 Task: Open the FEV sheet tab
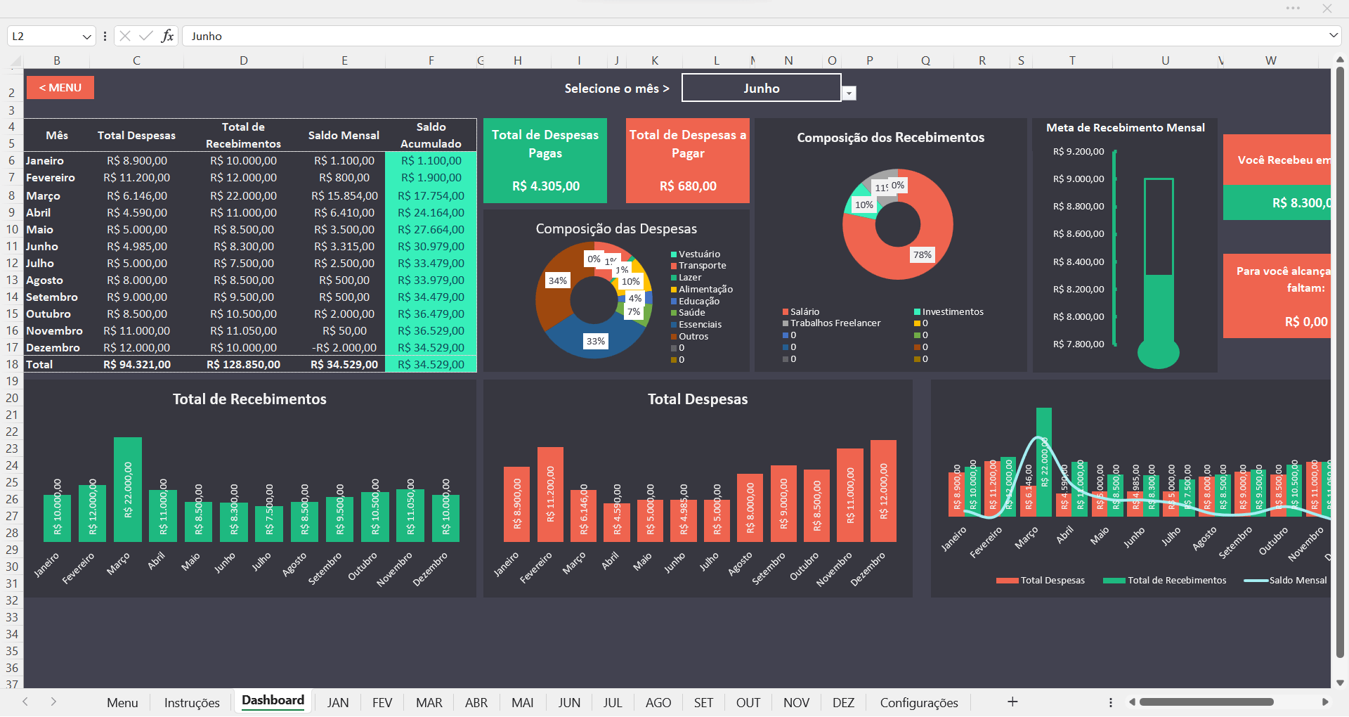(382, 702)
